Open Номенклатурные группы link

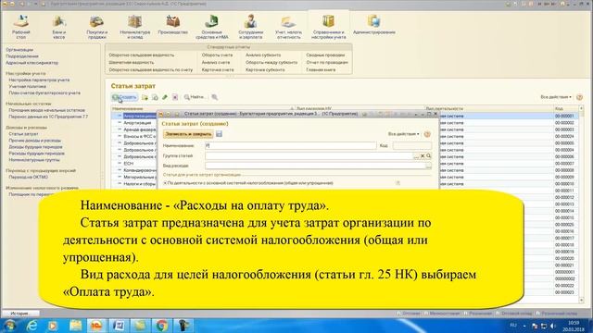[x=34, y=160]
